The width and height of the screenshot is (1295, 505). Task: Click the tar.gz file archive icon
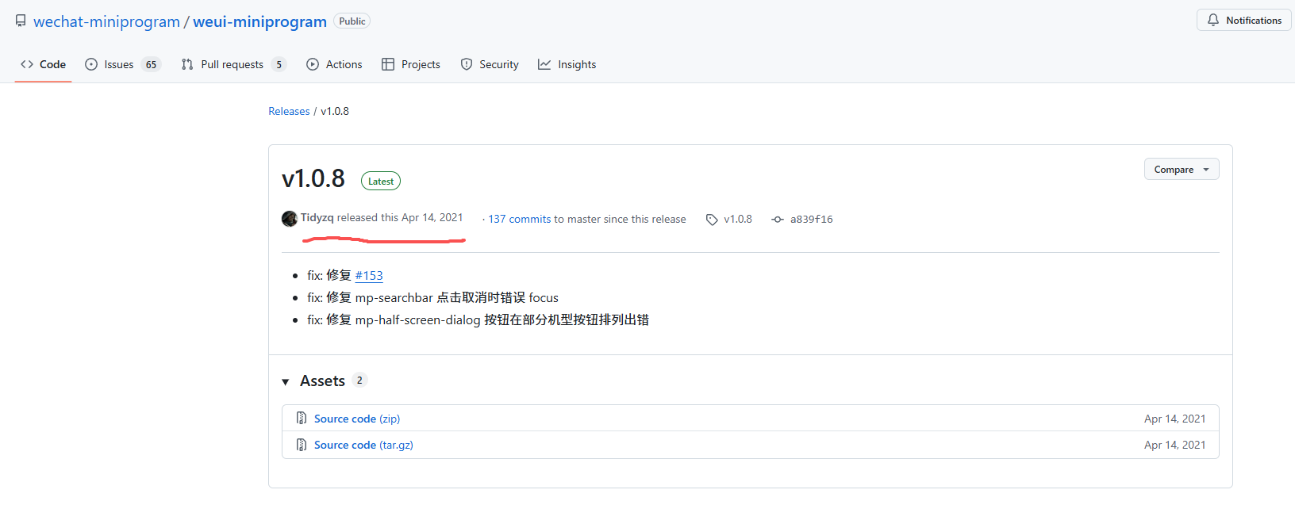tap(302, 444)
